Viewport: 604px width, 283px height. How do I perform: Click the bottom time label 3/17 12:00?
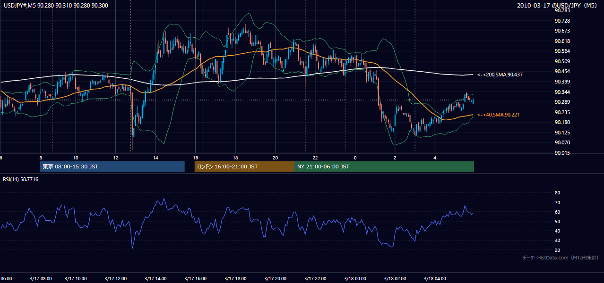tap(116, 278)
